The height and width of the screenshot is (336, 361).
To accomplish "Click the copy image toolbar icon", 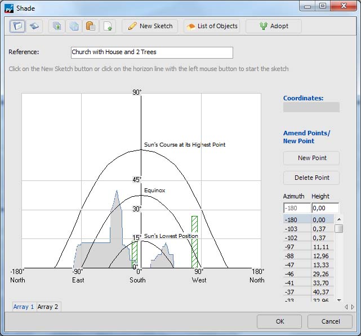I will (57, 26).
